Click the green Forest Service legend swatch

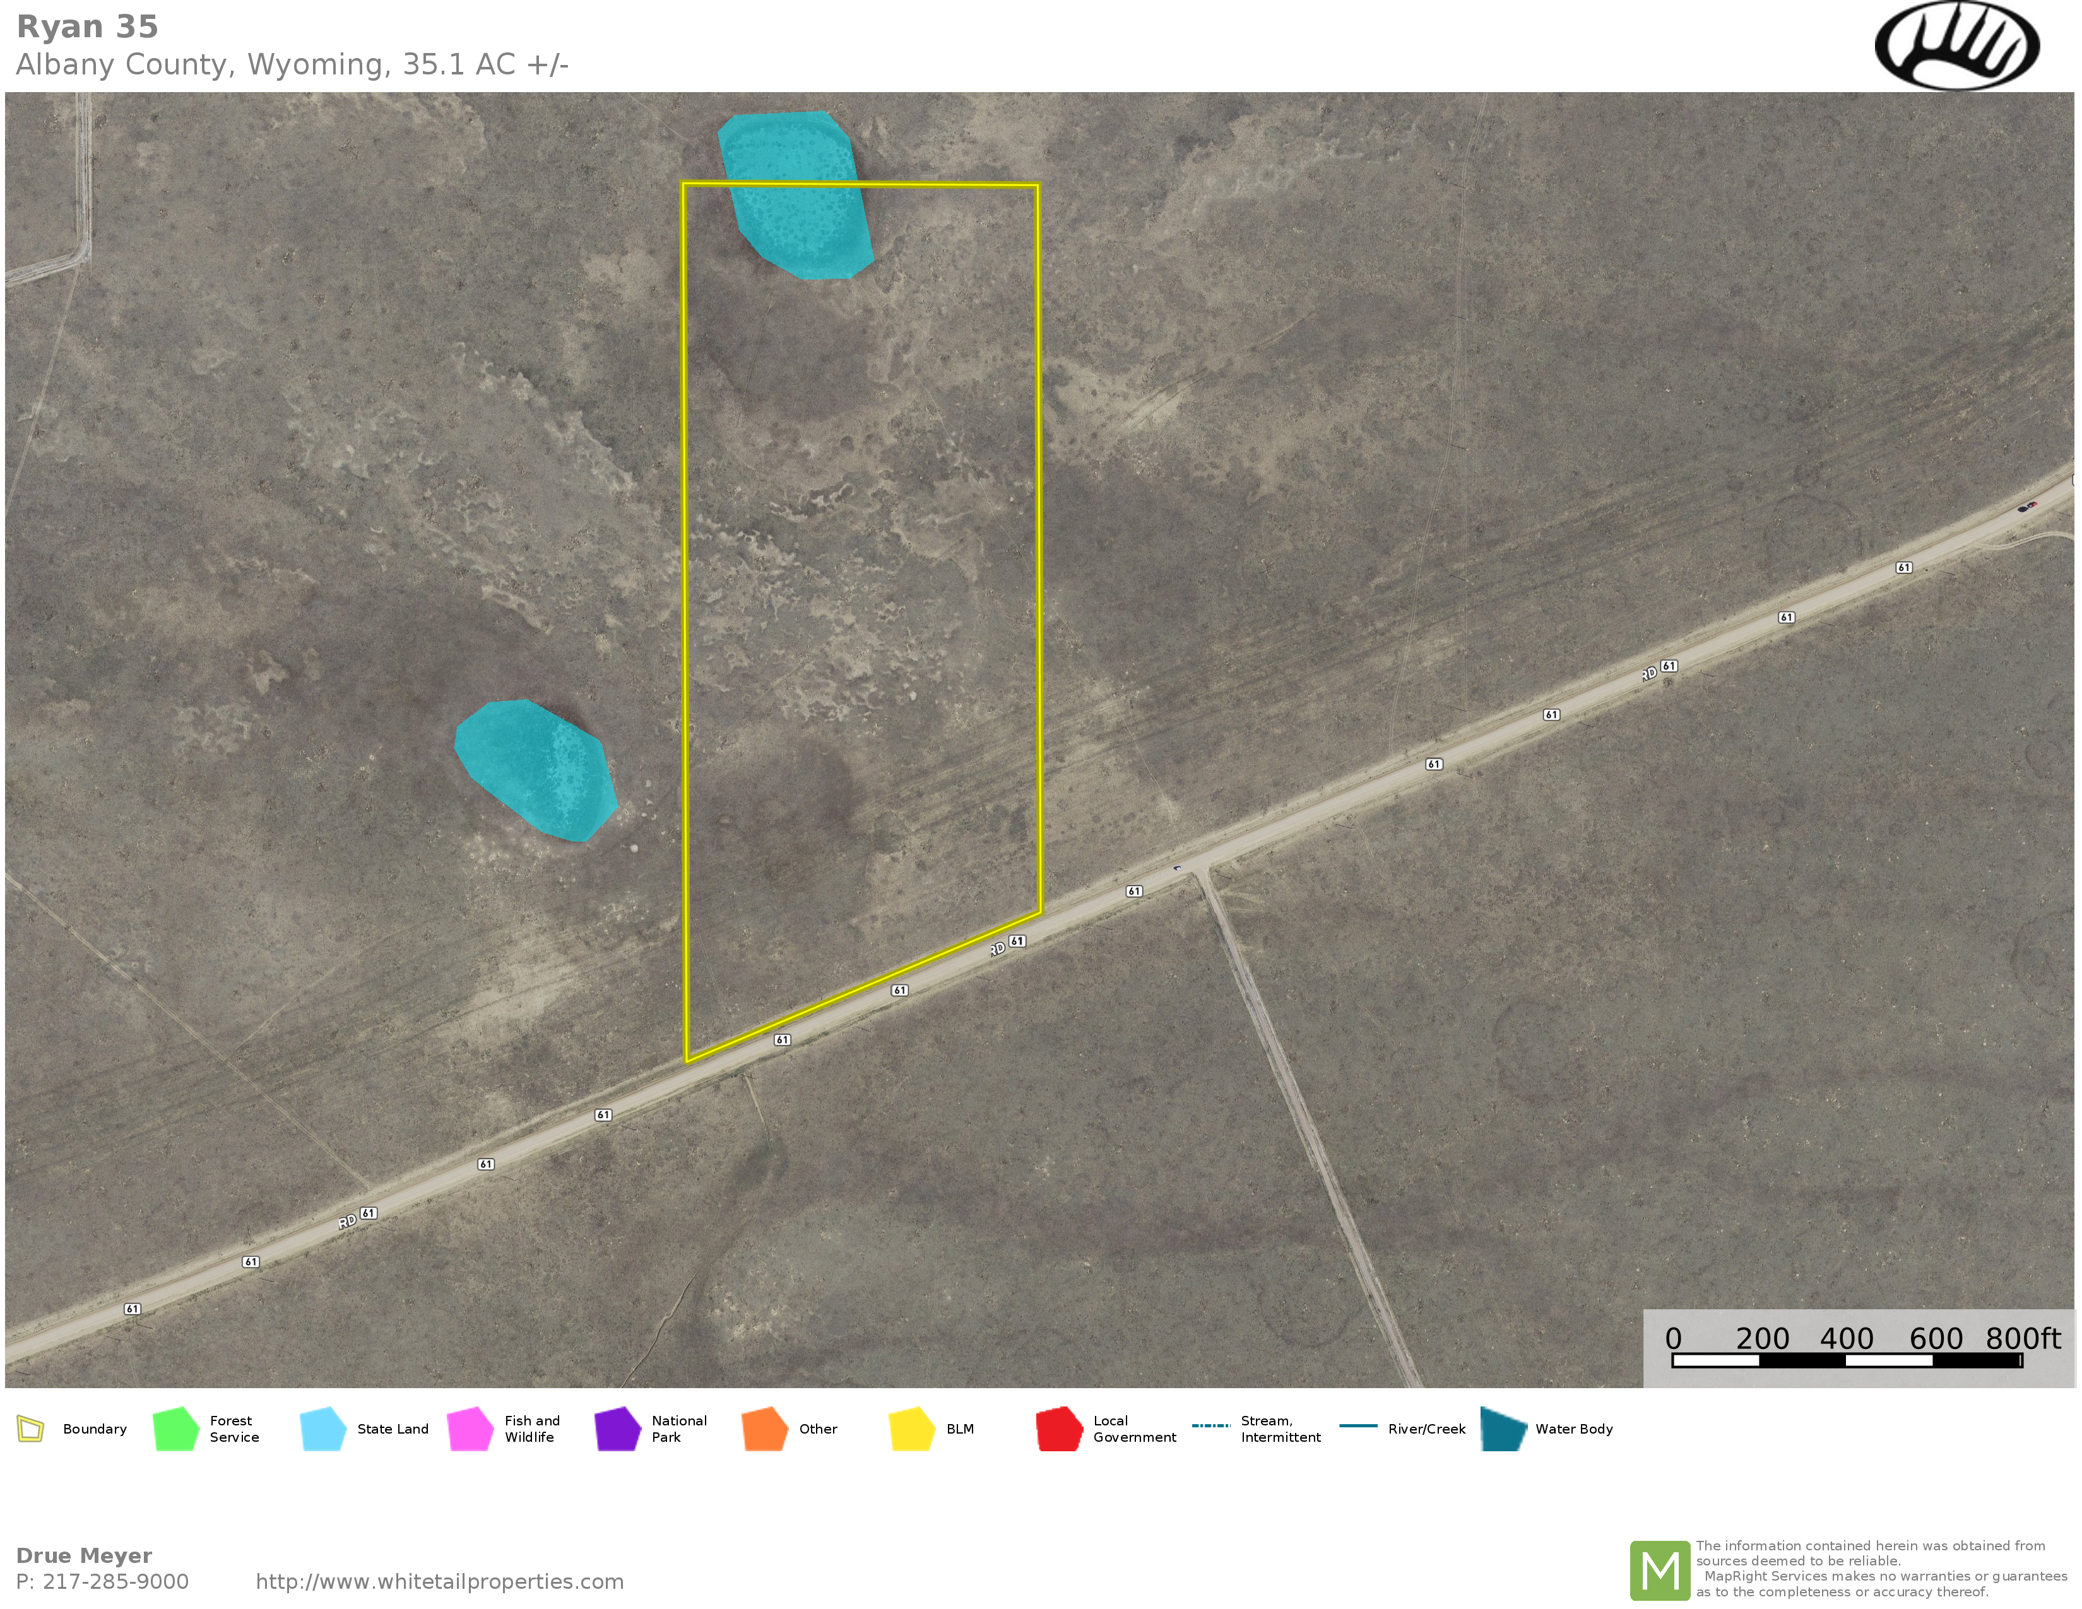click(175, 1429)
